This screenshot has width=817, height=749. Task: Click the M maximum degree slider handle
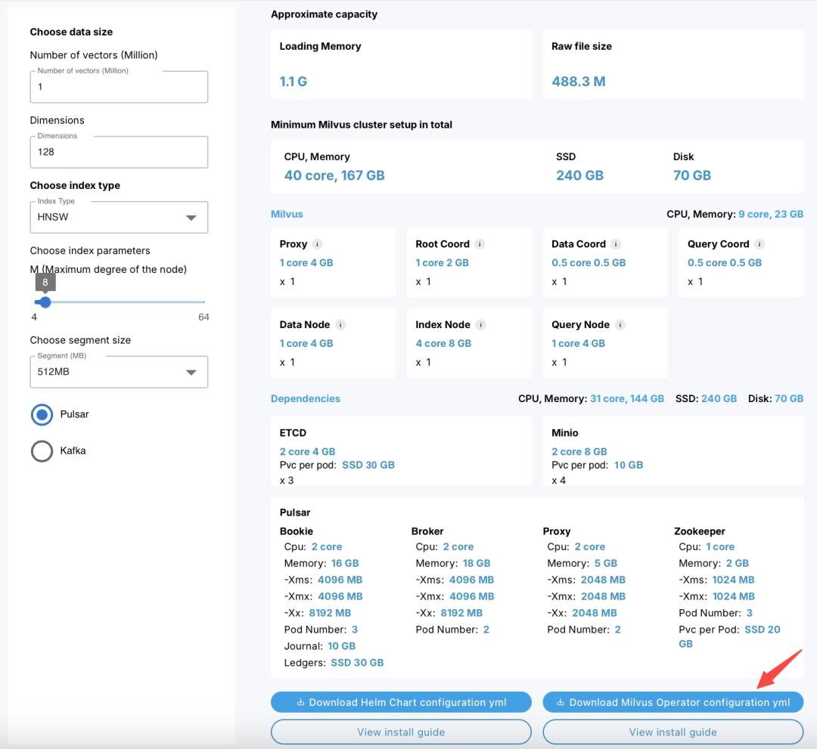tap(45, 302)
